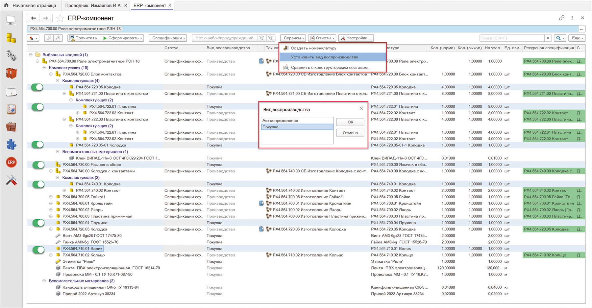Navigate forward with the right arrow

click(46, 18)
